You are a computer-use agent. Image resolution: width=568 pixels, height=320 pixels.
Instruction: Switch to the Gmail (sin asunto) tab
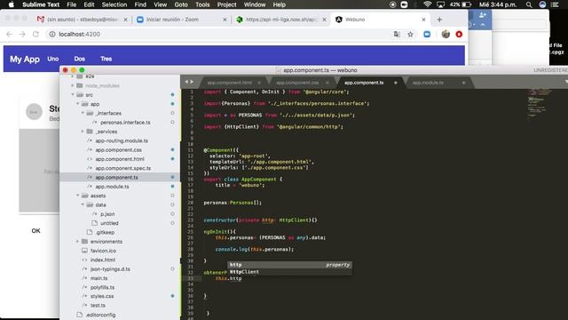click(x=83, y=20)
